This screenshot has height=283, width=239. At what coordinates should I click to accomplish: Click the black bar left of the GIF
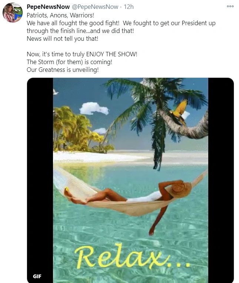(x=40, y=180)
